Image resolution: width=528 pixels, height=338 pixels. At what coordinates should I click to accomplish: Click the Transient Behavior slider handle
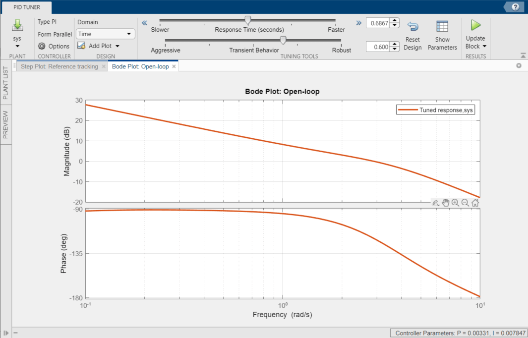click(283, 41)
